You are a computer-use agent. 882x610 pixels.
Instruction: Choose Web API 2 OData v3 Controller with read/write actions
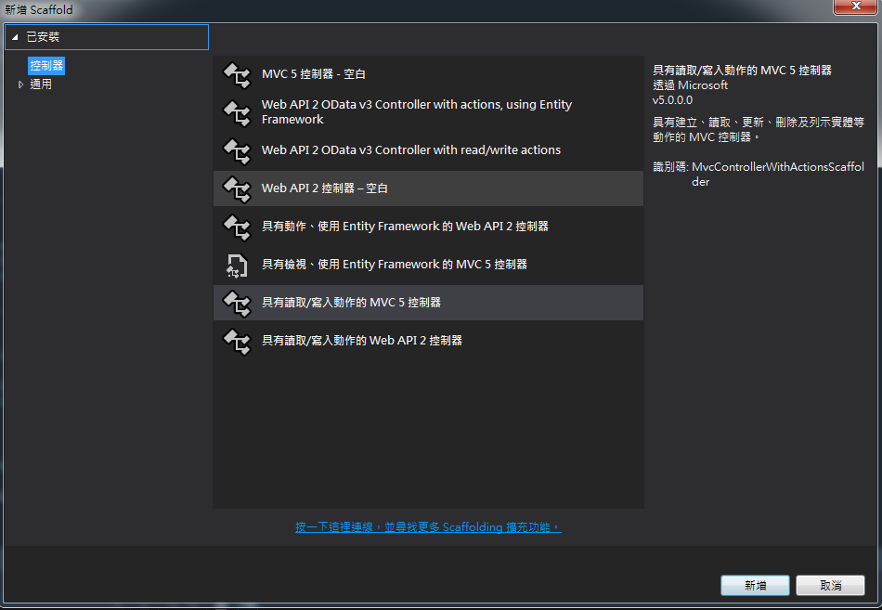pyautogui.click(x=428, y=150)
